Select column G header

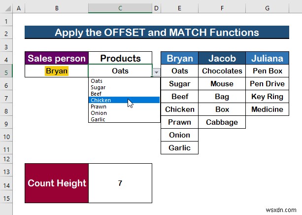(268, 8)
